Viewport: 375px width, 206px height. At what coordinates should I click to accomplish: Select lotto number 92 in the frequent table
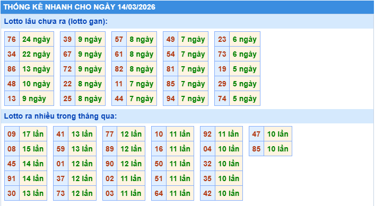click(207, 134)
